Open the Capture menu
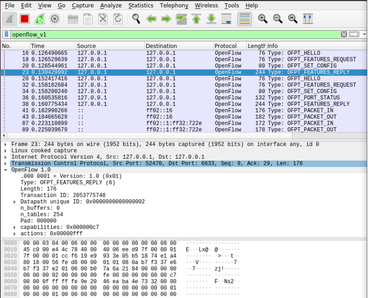The height and width of the screenshot is (298, 368). (x=82, y=5)
